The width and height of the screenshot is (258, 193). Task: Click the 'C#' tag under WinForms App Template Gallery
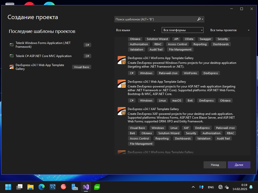(x=132, y=73)
